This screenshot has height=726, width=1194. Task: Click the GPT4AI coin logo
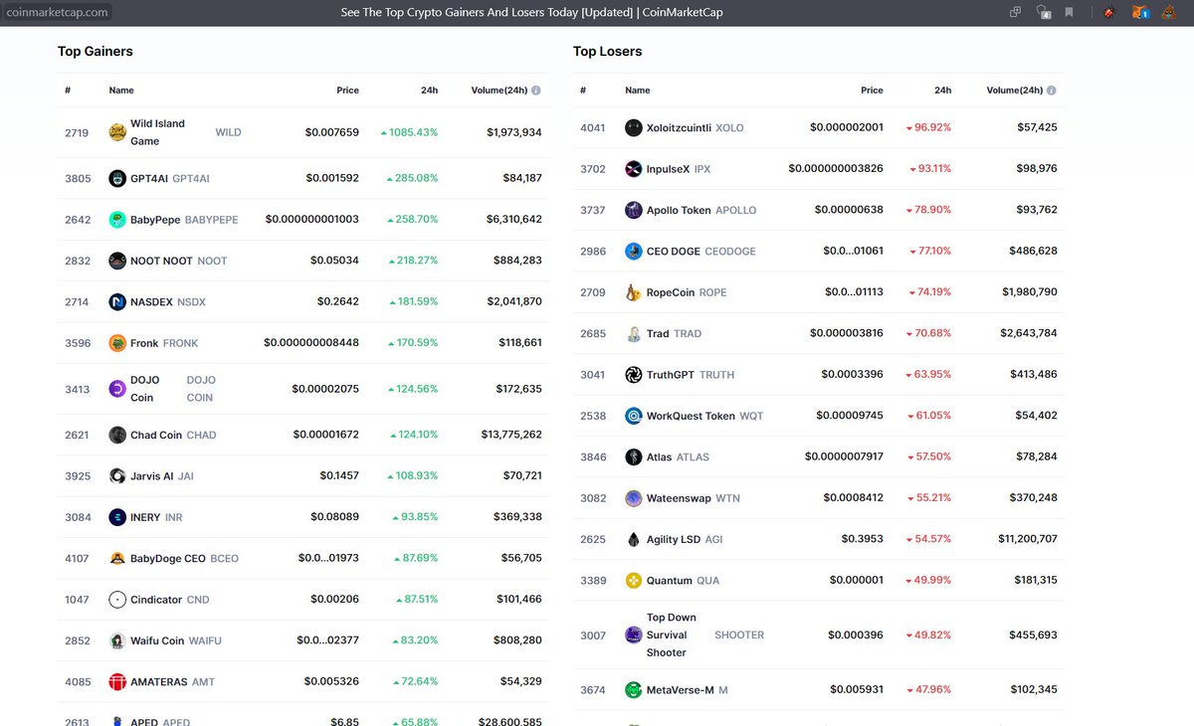(x=117, y=178)
